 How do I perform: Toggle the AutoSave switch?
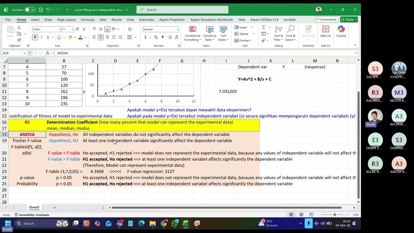(30, 10)
